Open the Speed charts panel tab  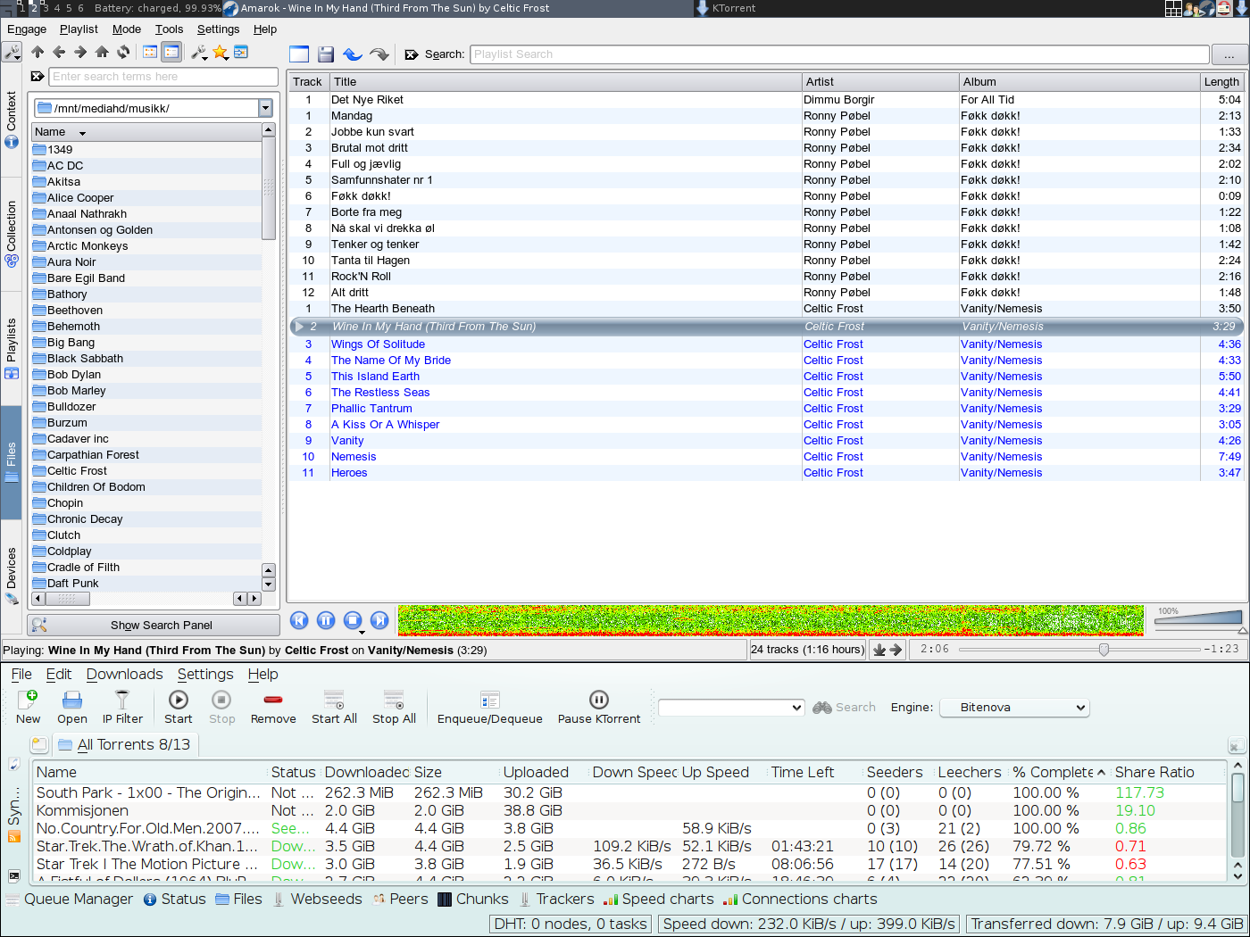(659, 900)
